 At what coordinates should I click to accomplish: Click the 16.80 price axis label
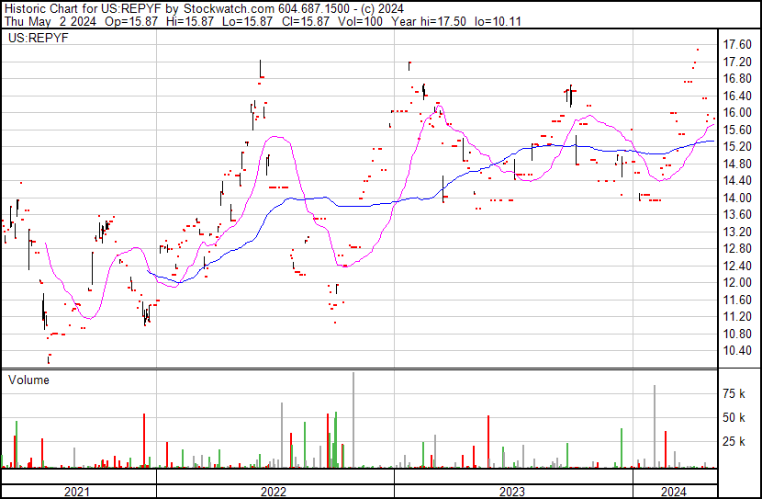pos(737,79)
